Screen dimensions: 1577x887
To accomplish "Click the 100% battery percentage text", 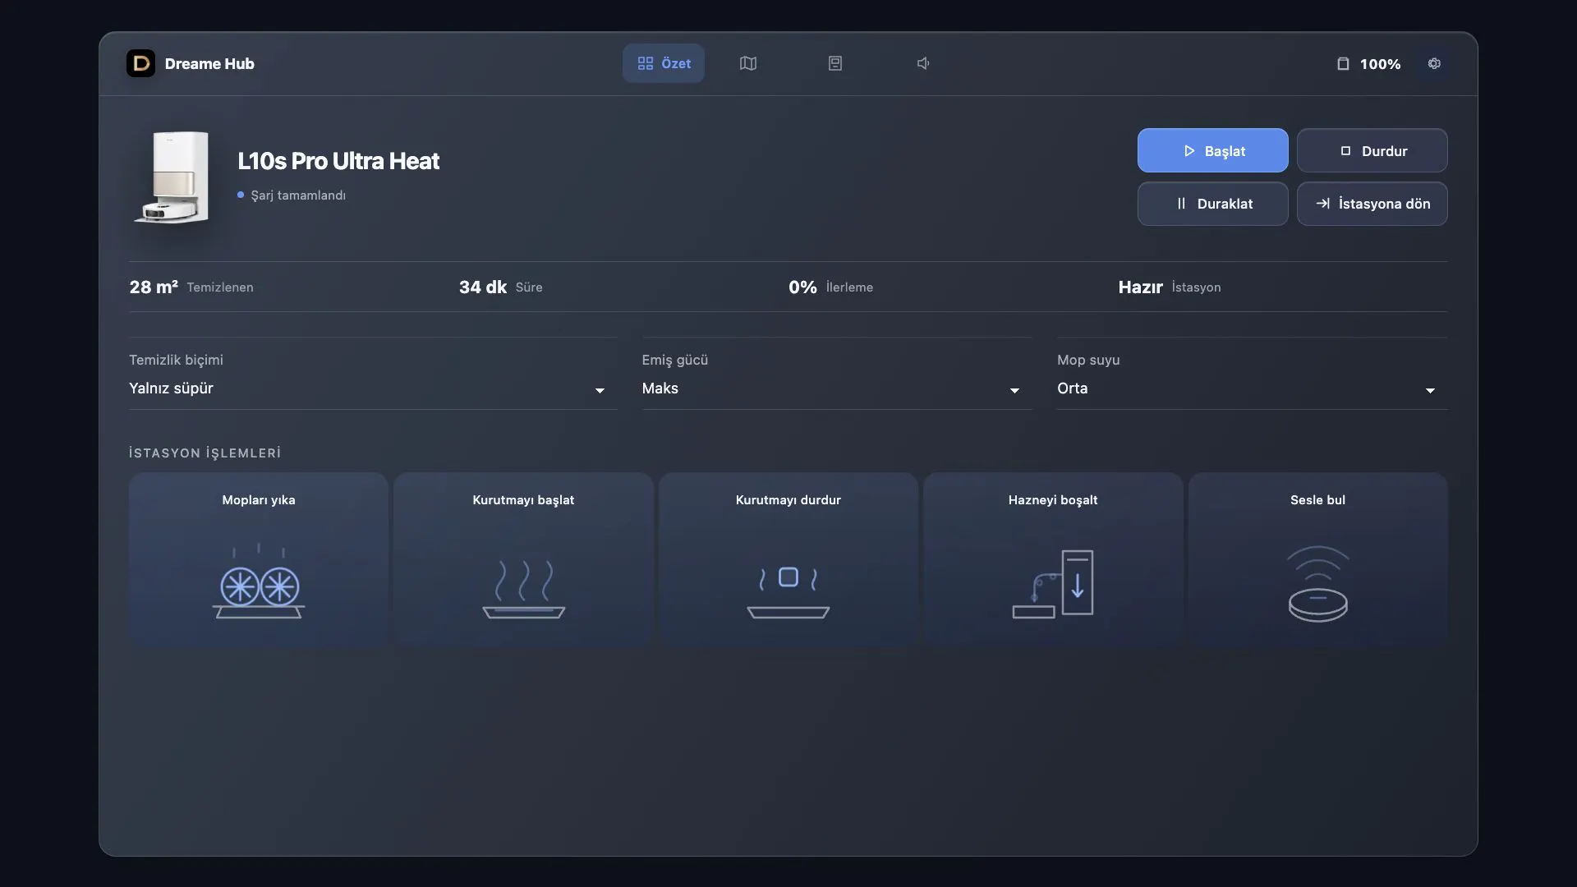I will tap(1380, 64).
